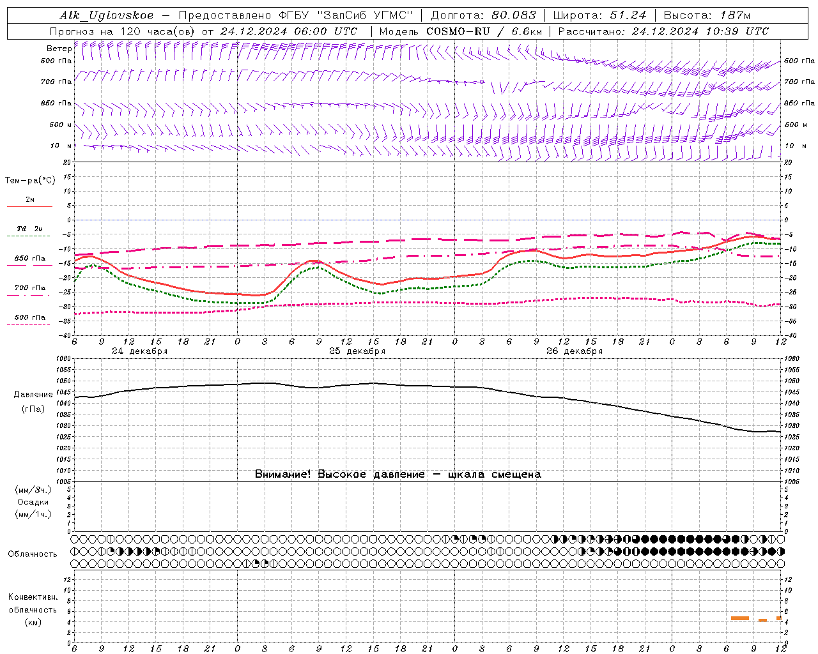
Task: Click the '24 декабря' date label
Action: (x=140, y=351)
